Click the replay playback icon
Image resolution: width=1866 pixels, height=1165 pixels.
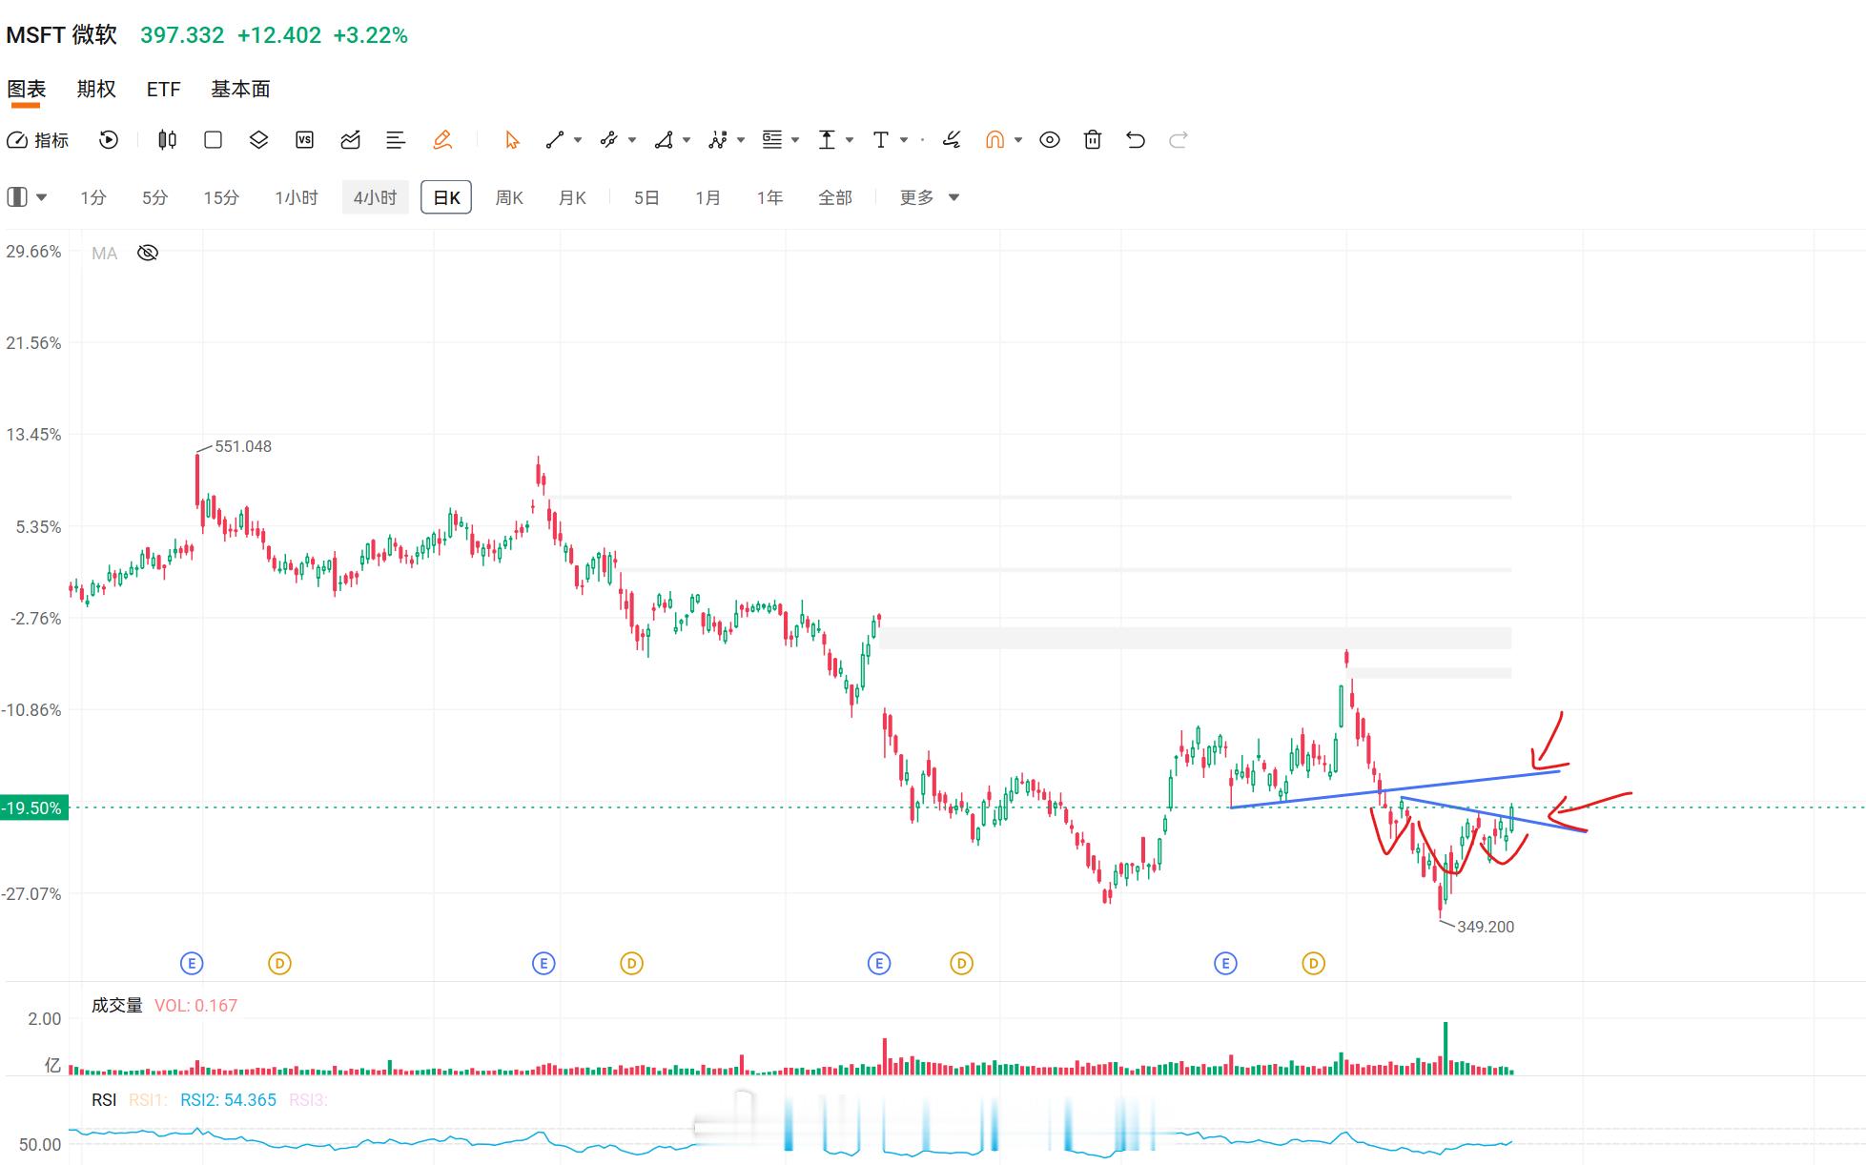[109, 140]
